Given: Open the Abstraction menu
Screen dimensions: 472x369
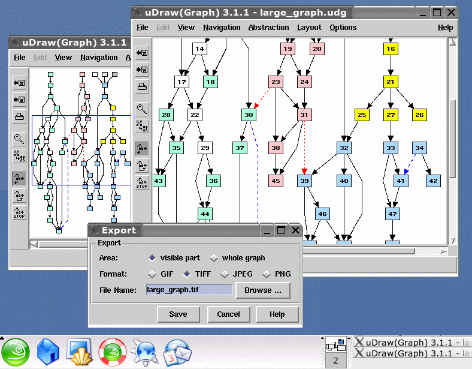Looking at the screenshot, I should [x=268, y=28].
